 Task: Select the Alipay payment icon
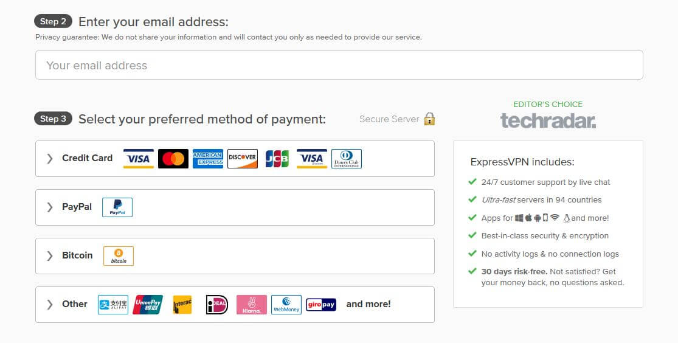tap(113, 305)
